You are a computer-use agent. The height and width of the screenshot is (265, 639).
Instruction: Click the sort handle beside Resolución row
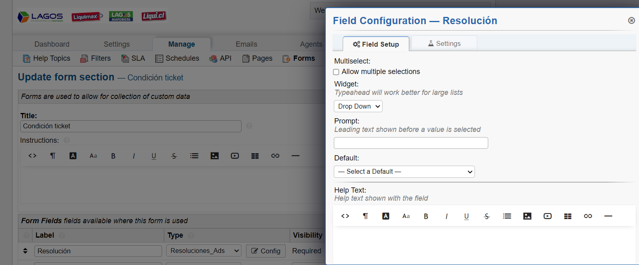coord(25,251)
